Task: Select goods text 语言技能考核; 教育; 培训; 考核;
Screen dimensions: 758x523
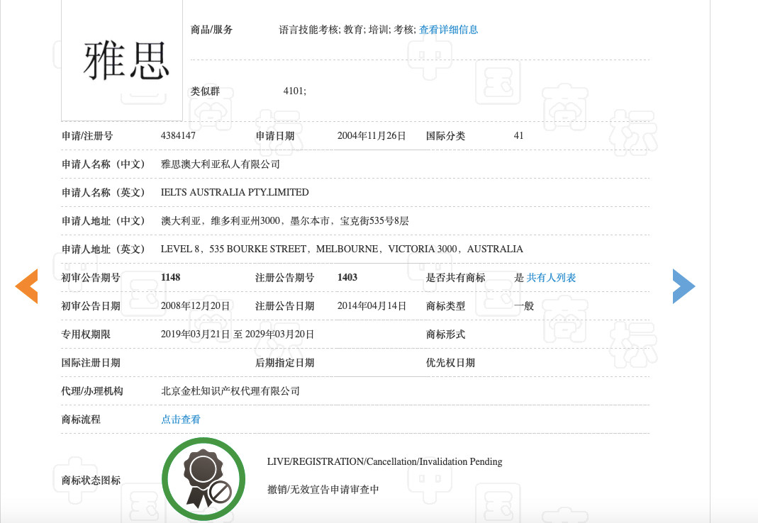Action: 347,30
